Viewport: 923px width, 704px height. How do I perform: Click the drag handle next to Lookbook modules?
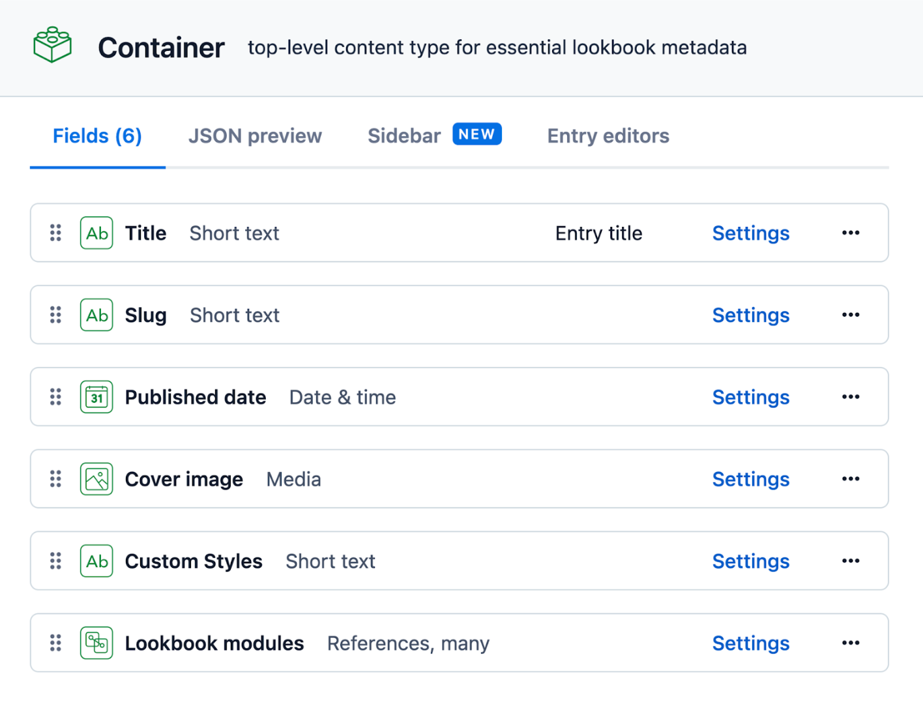click(55, 643)
